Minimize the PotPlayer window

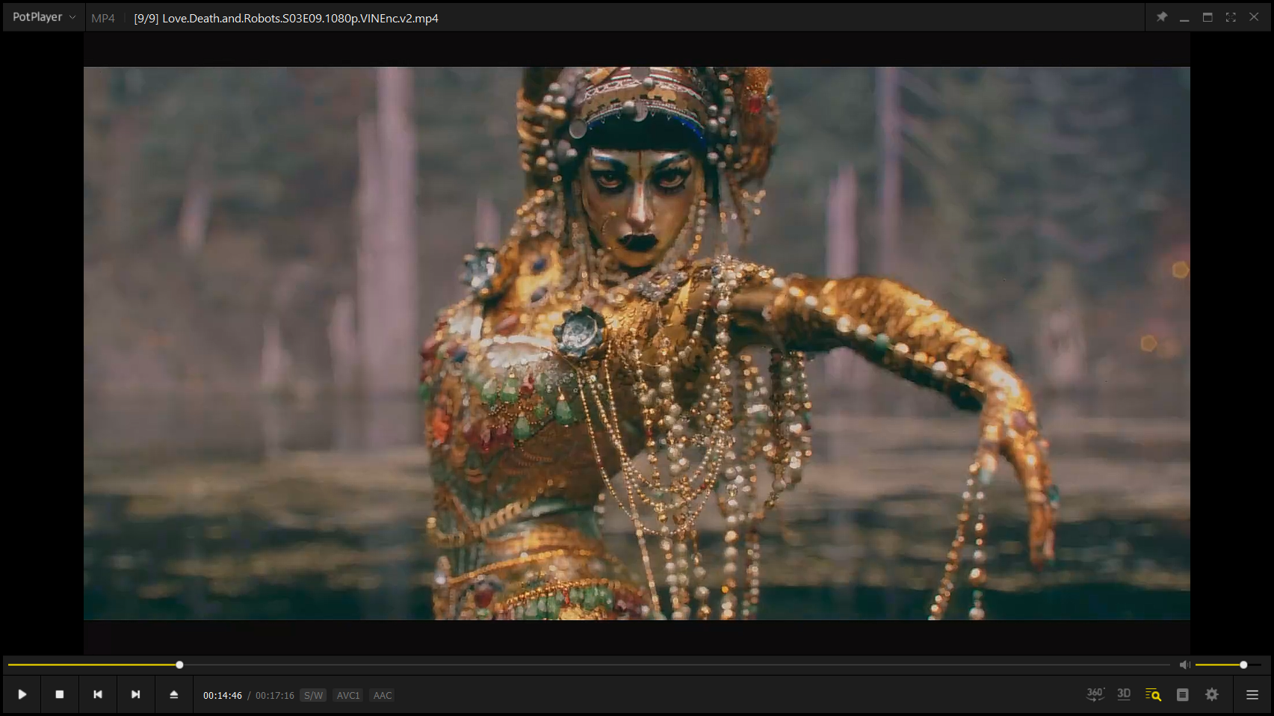pyautogui.click(x=1184, y=17)
